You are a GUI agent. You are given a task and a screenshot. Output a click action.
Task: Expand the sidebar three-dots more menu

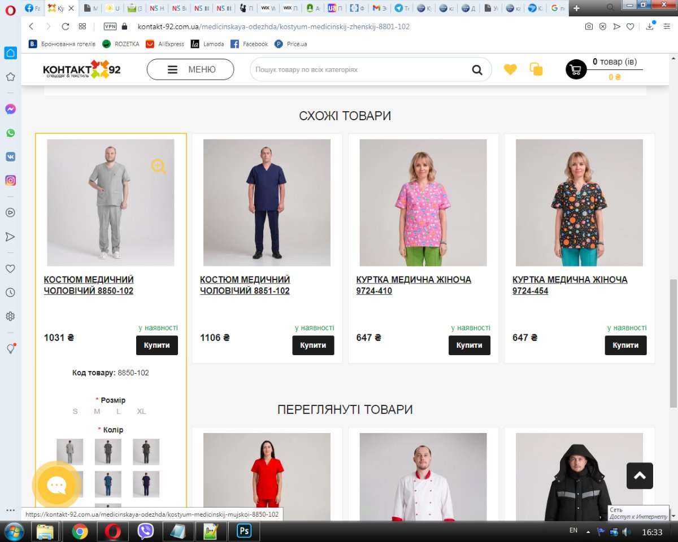coord(10,510)
